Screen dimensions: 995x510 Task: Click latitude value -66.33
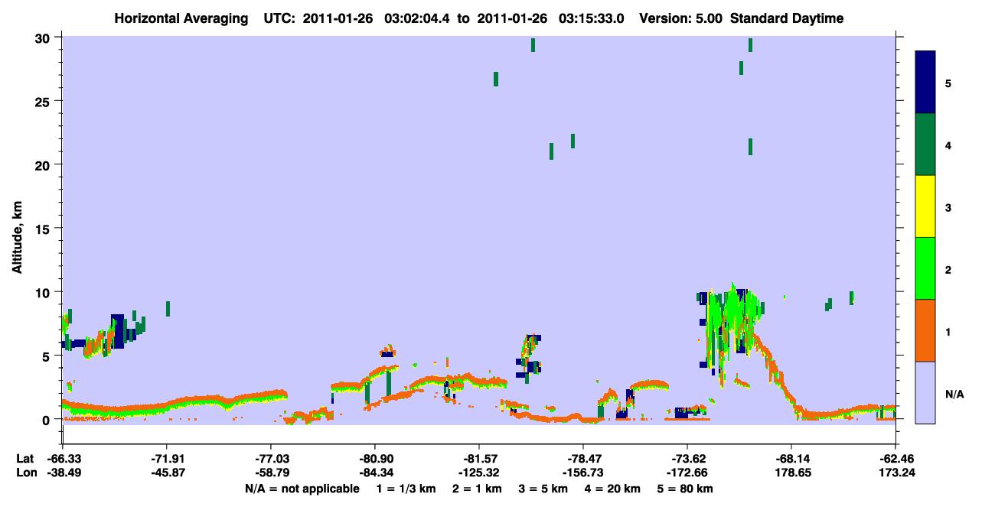click(63, 459)
